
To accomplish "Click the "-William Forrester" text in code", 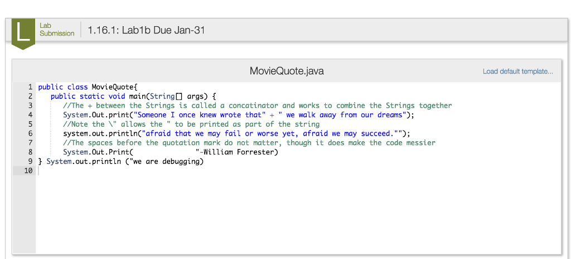I will pos(236,152).
